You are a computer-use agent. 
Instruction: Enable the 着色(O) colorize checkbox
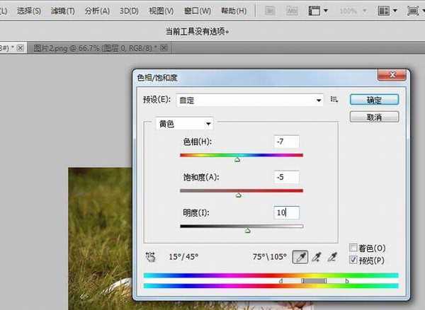[x=353, y=248]
